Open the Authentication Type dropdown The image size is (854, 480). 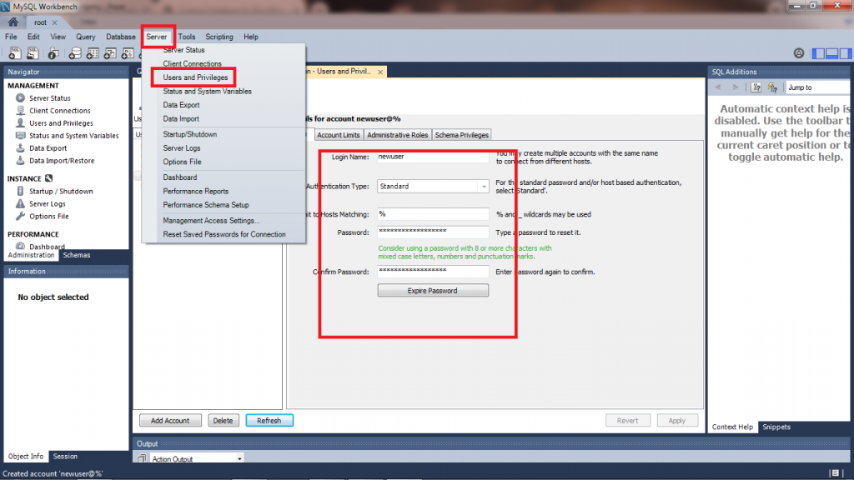pyautogui.click(x=483, y=187)
